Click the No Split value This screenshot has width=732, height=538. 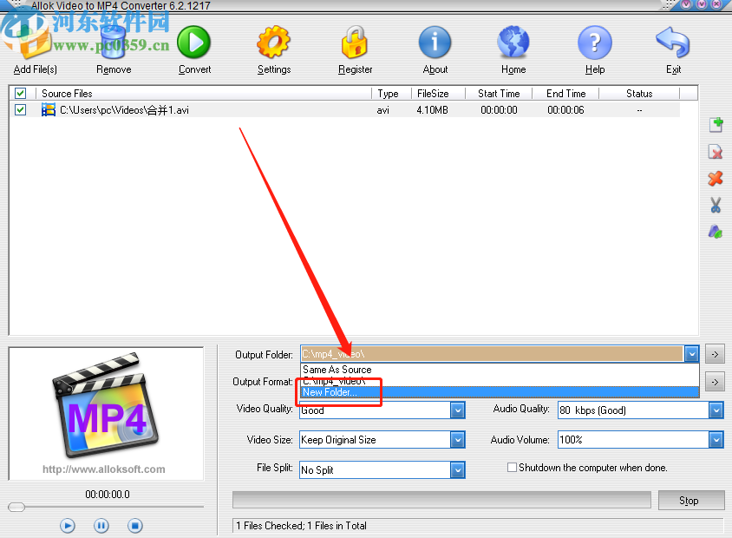(x=317, y=470)
